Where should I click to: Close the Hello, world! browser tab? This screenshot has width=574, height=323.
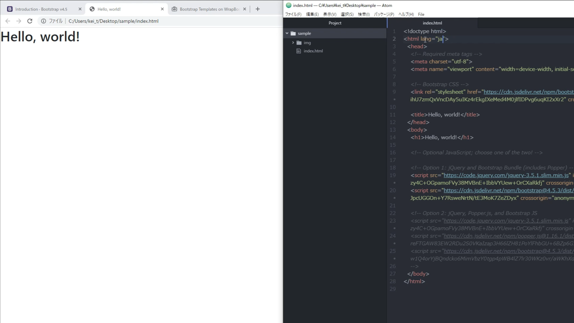pos(162,9)
